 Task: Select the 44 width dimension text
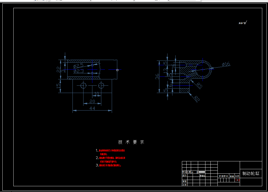click(92, 108)
